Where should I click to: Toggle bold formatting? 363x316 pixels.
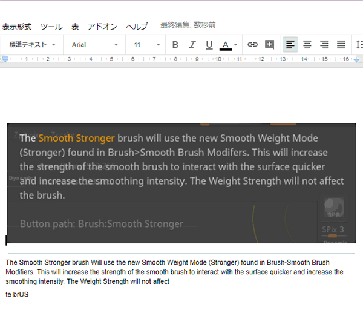[175, 45]
